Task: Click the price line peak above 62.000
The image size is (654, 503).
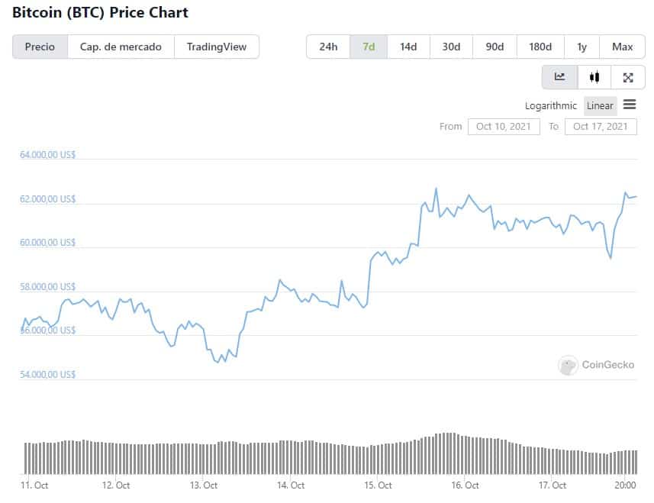Action: [437, 189]
